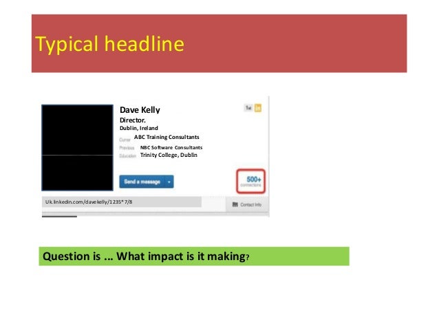439x311 pixels.
Task: Click the 'Typical headline' slide title
Action: [x=110, y=44]
